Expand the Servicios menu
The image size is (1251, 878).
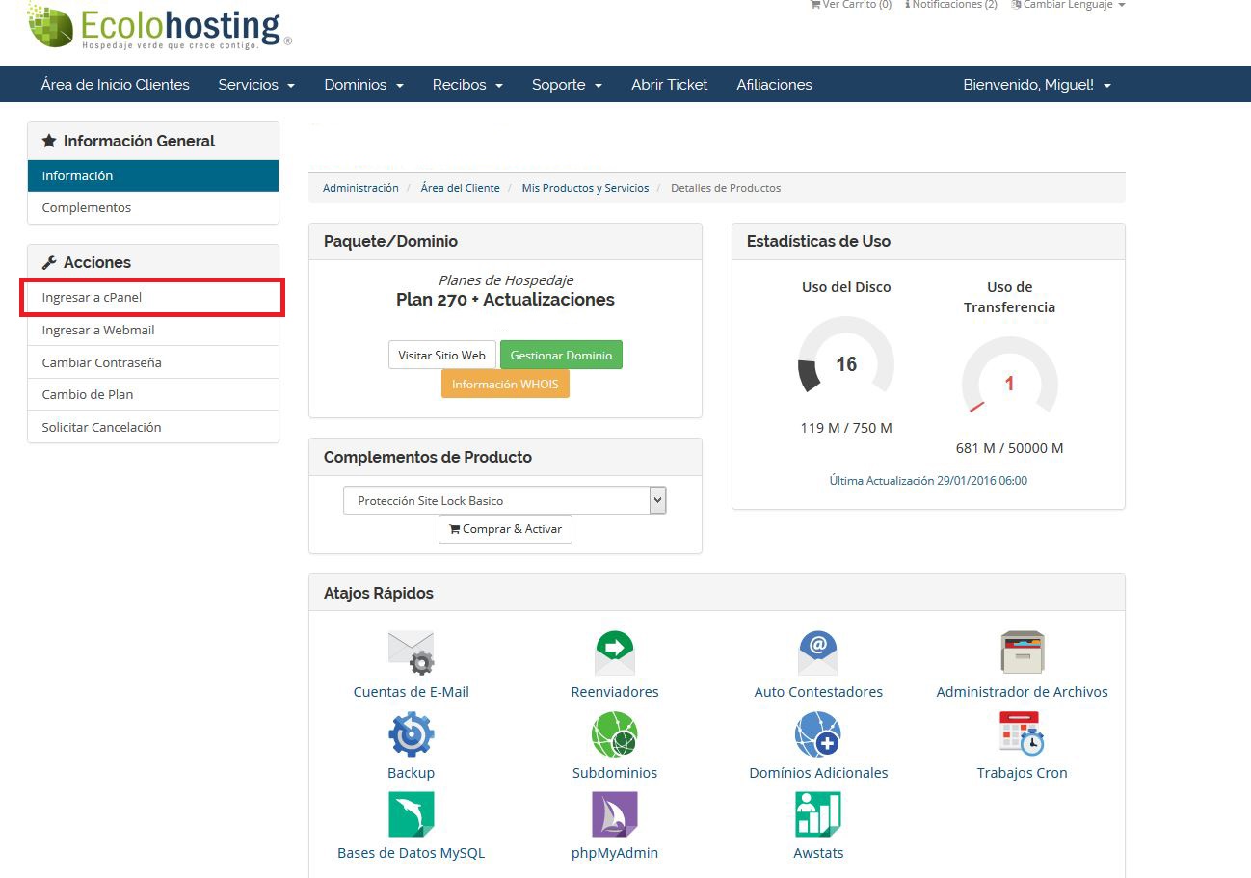[x=255, y=85]
